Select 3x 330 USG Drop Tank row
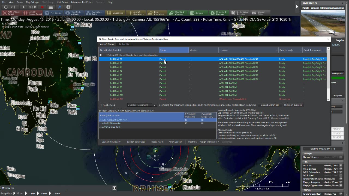The height and width of the screenshot is (196, 349). [157, 127]
